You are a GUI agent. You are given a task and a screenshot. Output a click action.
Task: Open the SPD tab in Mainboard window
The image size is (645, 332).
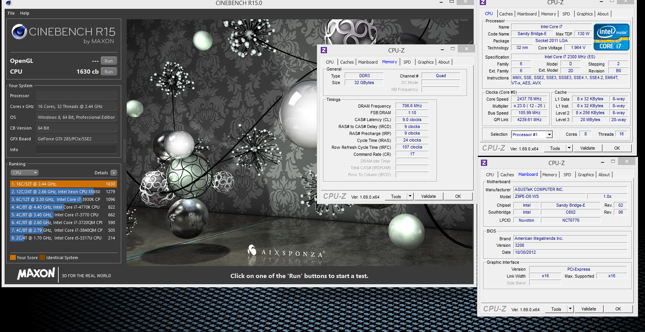567,175
